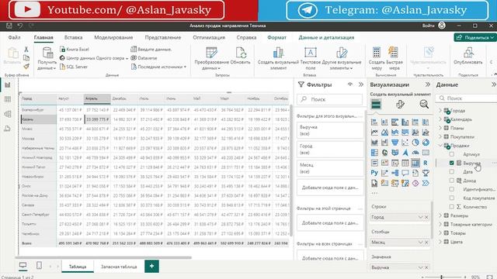Select the Donut chart visual icon
Viewport: 497px width, 279px height.
point(426,143)
